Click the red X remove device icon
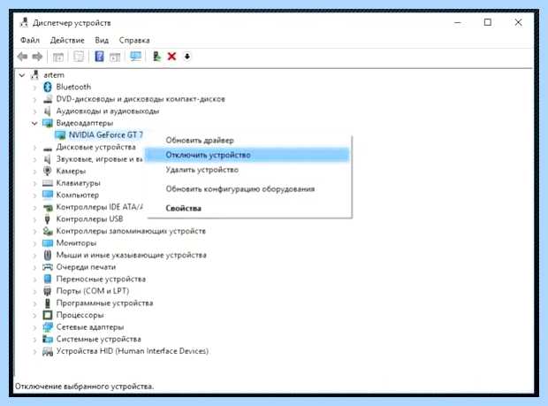The height and width of the screenshot is (406, 548). point(171,57)
